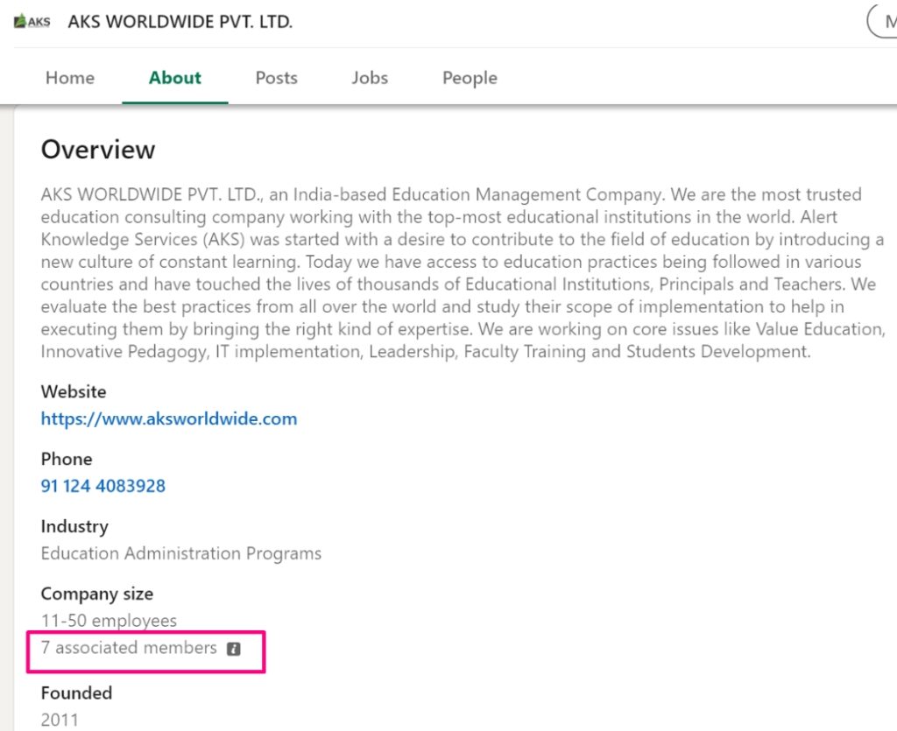The height and width of the screenshot is (731, 897).
Task: Click the AKS company logo
Action: tap(32, 21)
